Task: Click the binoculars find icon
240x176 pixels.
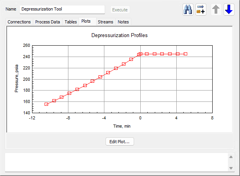Action: click(188, 10)
